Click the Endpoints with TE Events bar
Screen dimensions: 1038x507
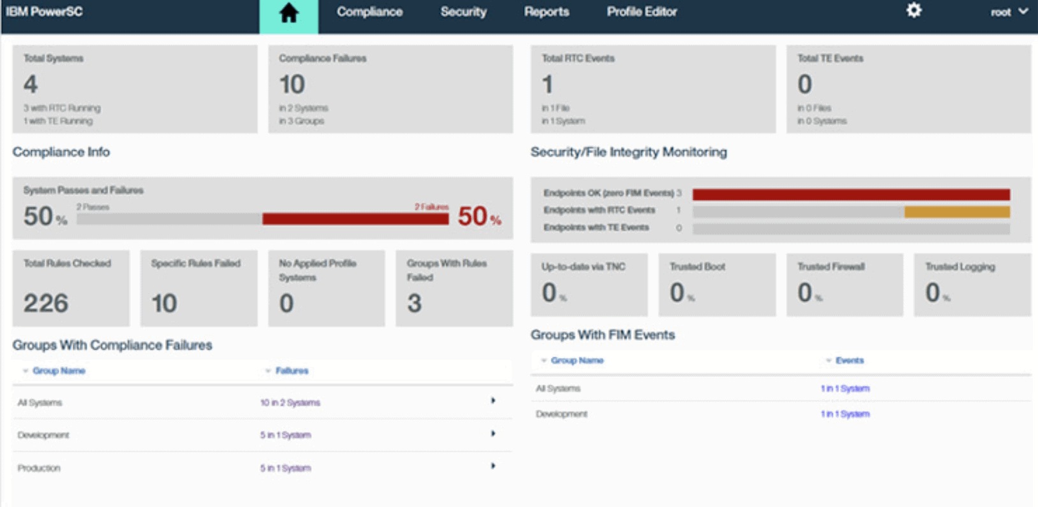851,229
